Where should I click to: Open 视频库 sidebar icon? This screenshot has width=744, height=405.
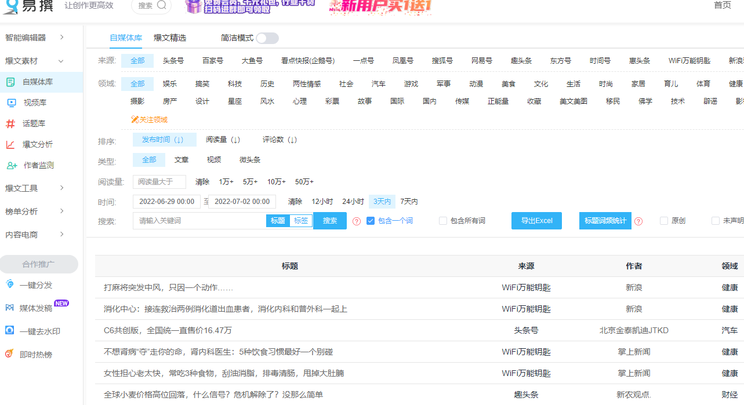point(11,103)
